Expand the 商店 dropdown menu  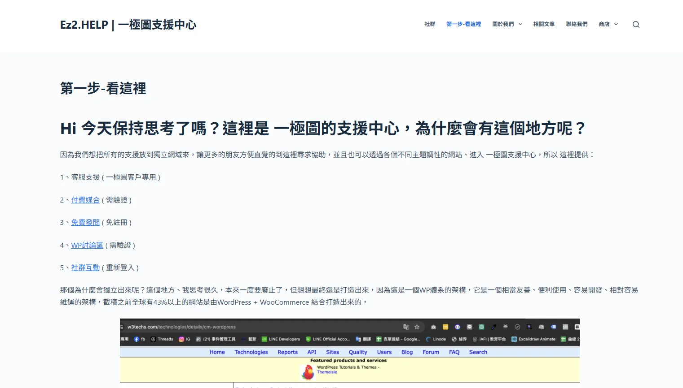pyautogui.click(x=608, y=24)
